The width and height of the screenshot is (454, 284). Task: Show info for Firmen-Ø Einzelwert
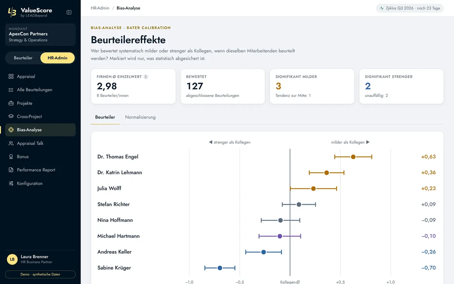click(x=146, y=77)
